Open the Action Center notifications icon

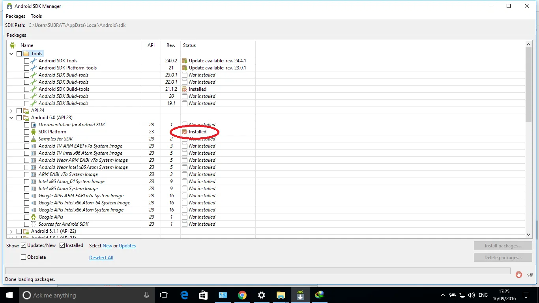click(526, 295)
